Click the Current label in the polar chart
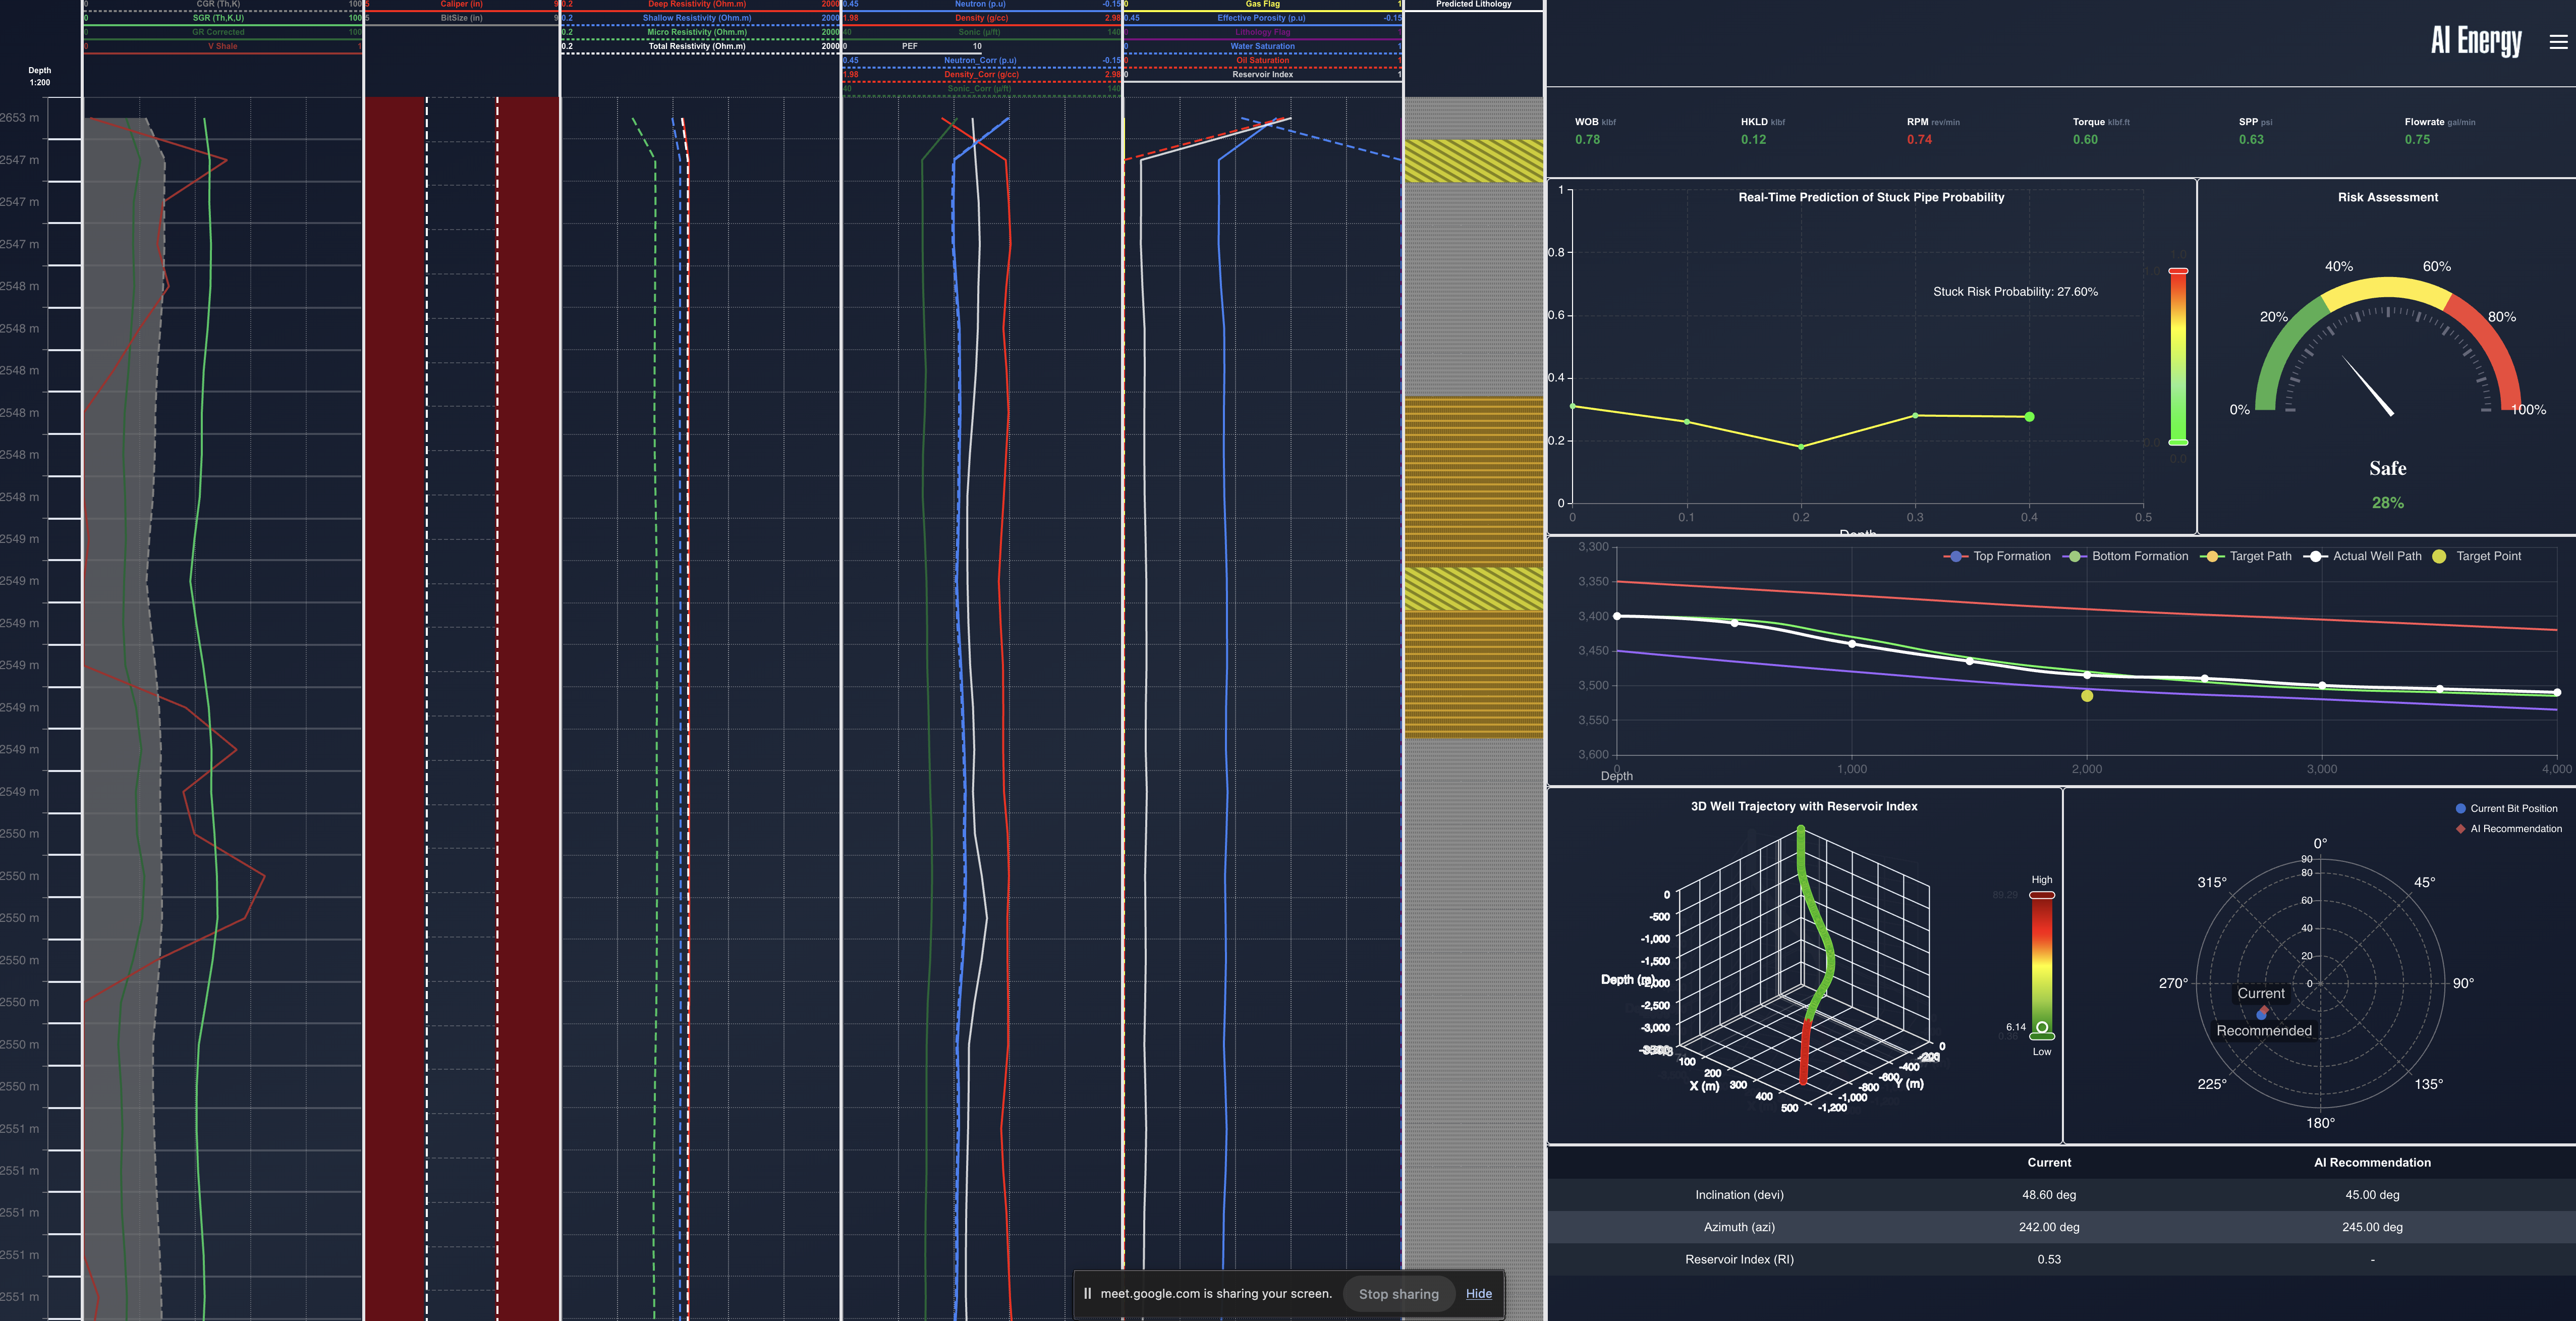 [x=2260, y=993]
